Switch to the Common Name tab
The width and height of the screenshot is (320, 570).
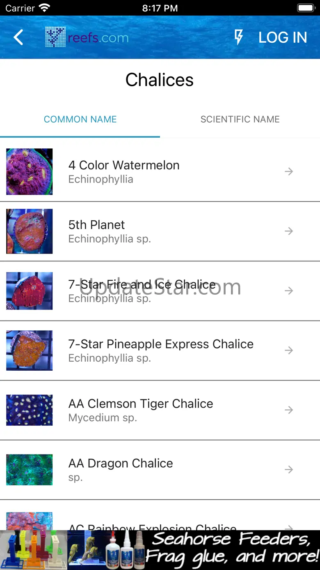(x=80, y=119)
